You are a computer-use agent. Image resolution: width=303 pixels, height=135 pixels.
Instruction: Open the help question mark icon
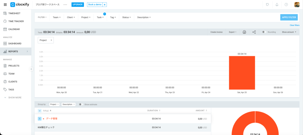pos(286,5)
